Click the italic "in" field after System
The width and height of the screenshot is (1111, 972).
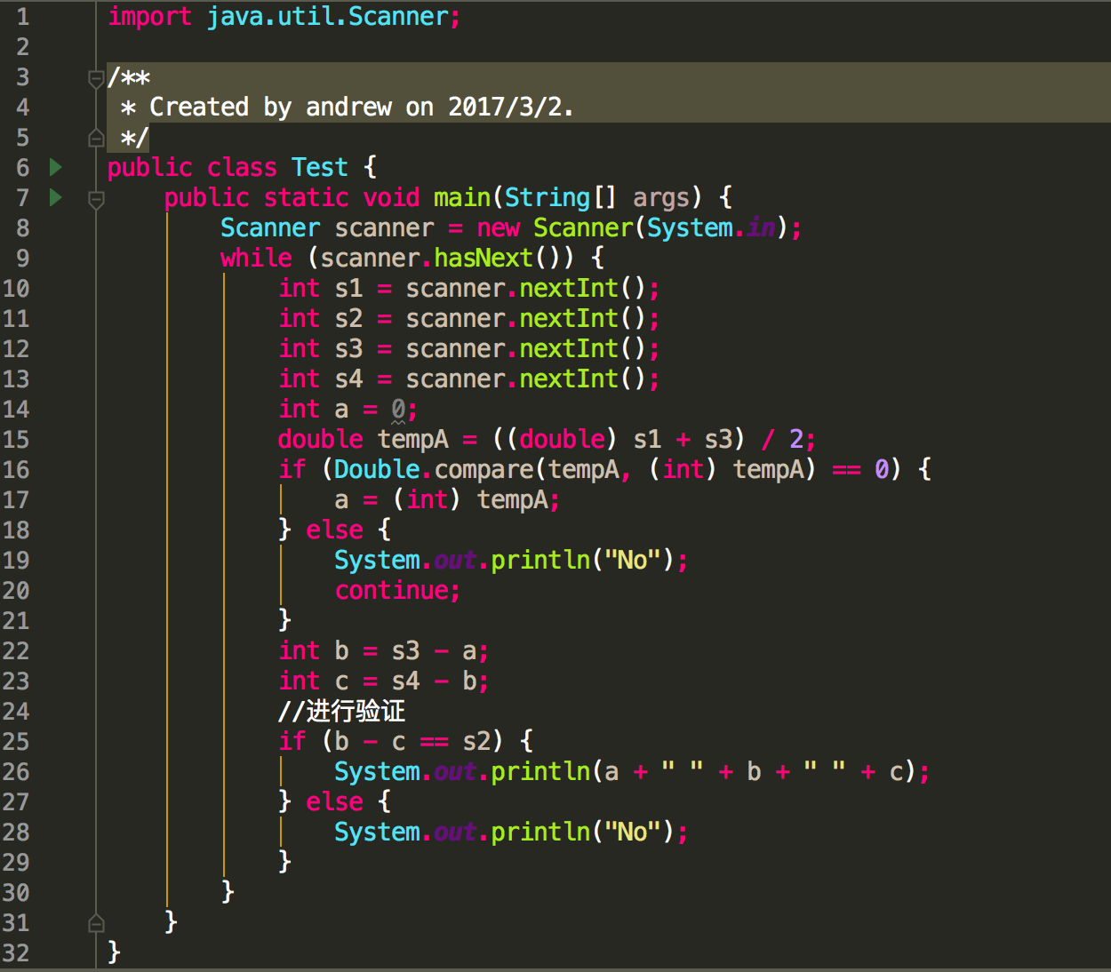click(x=761, y=227)
